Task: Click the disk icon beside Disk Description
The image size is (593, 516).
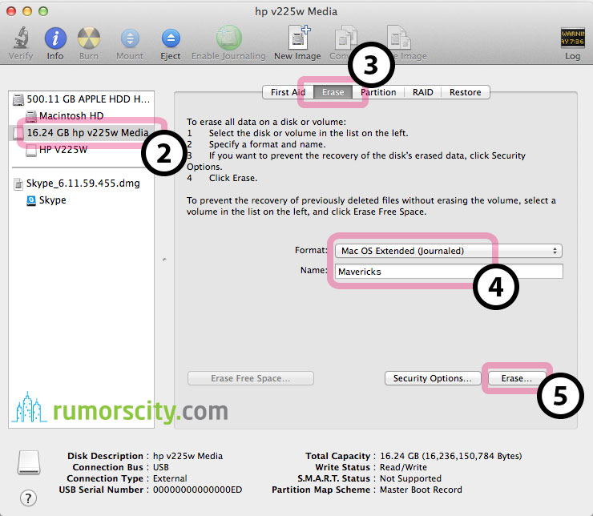Action: (29, 462)
